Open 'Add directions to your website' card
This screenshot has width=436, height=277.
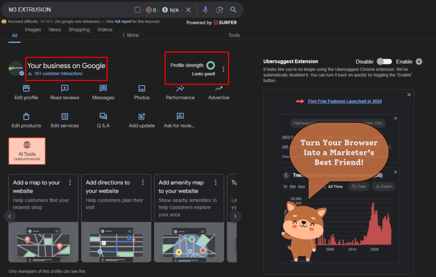tap(116, 218)
